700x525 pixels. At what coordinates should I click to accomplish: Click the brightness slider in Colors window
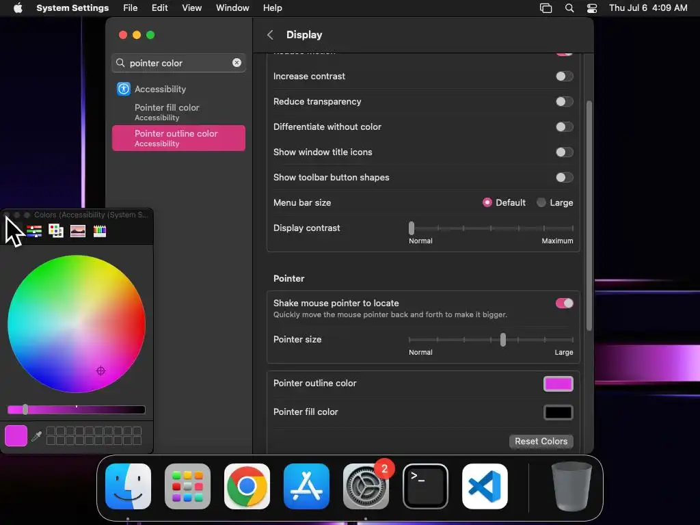pyautogui.click(x=77, y=410)
